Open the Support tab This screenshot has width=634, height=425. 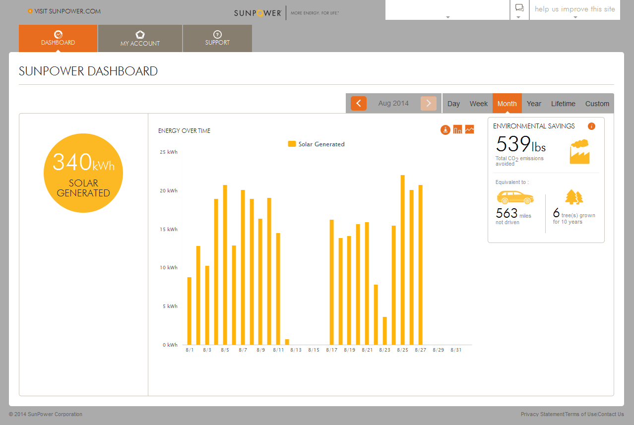[217, 38]
